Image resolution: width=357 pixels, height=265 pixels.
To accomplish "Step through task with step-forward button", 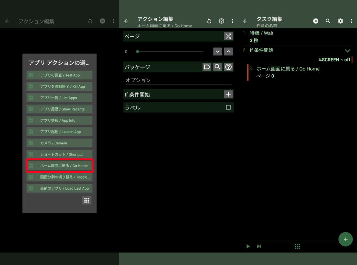I will (259, 246).
